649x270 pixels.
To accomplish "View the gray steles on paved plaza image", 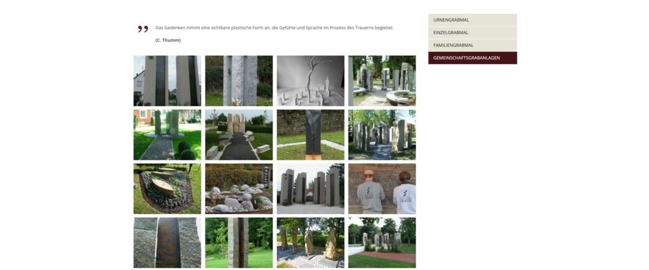I will coord(310,189).
